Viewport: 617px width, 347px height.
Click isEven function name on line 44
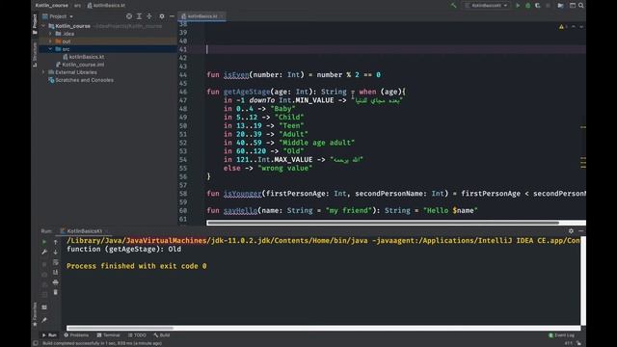coord(236,75)
